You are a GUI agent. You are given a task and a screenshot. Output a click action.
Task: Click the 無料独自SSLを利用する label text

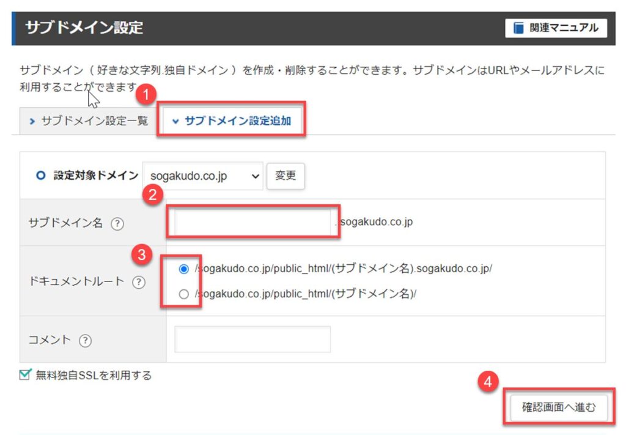pyautogui.click(x=94, y=375)
